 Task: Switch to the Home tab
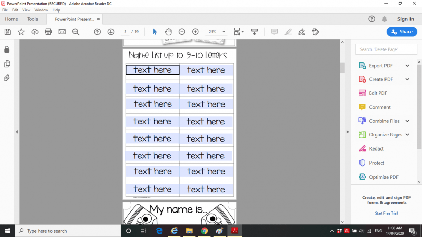[11, 19]
